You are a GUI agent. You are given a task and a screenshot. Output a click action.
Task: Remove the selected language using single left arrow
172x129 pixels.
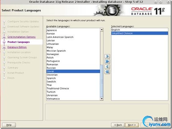pos(107,67)
